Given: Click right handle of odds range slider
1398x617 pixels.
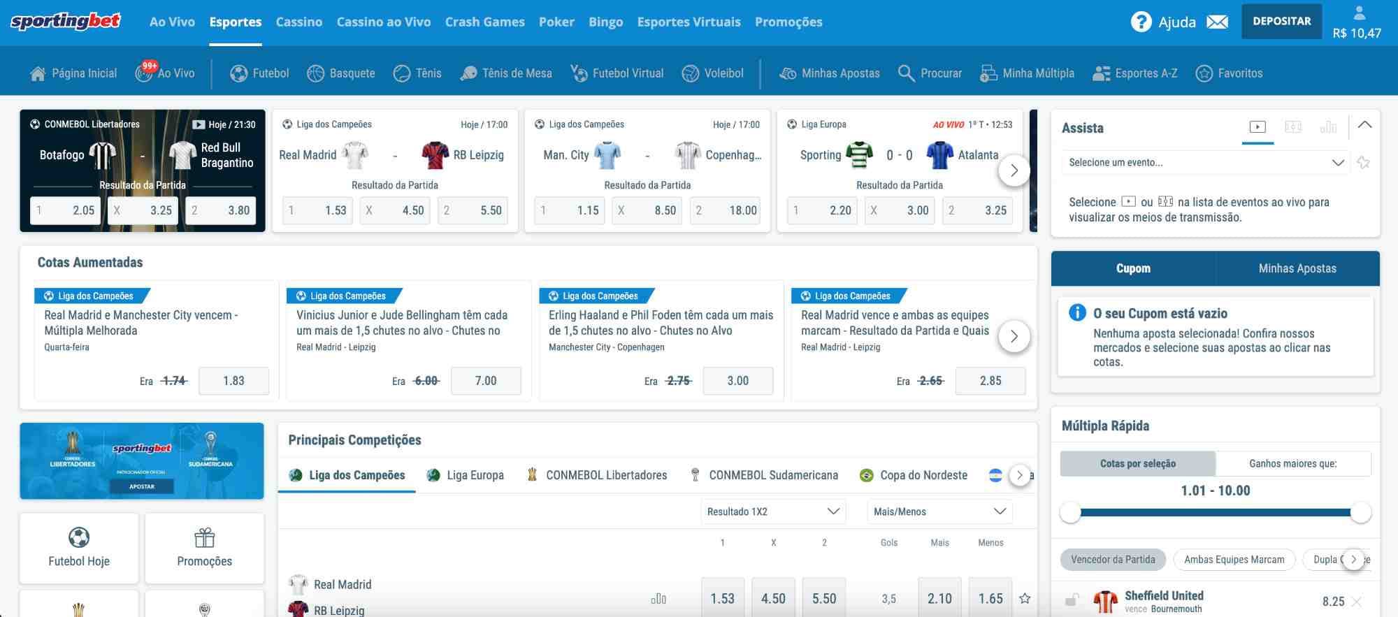Looking at the screenshot, I should [x=1360, y=513].
